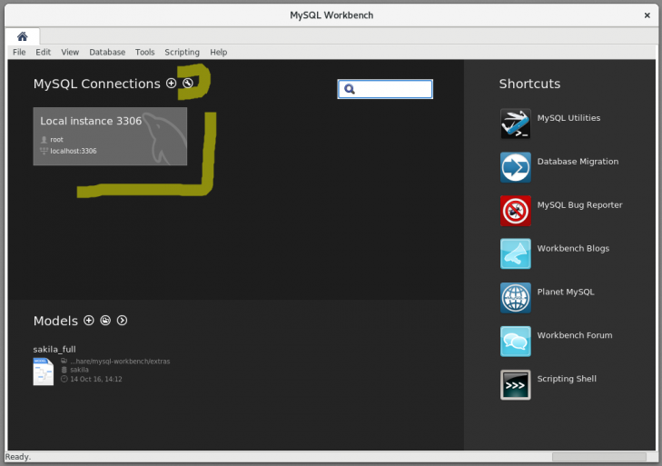
Task: Open the manage connections wrench icon
Action: click(187, 84)
